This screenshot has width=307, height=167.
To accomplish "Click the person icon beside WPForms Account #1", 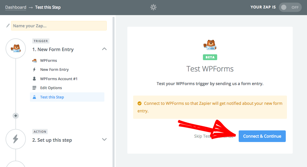I will click(x=34, y=79).
